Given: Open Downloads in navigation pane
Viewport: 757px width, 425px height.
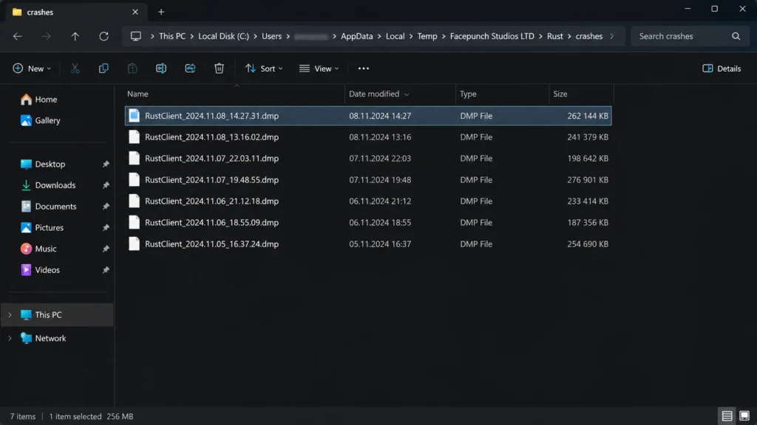Looking at the screenshot, I should 48,185.
